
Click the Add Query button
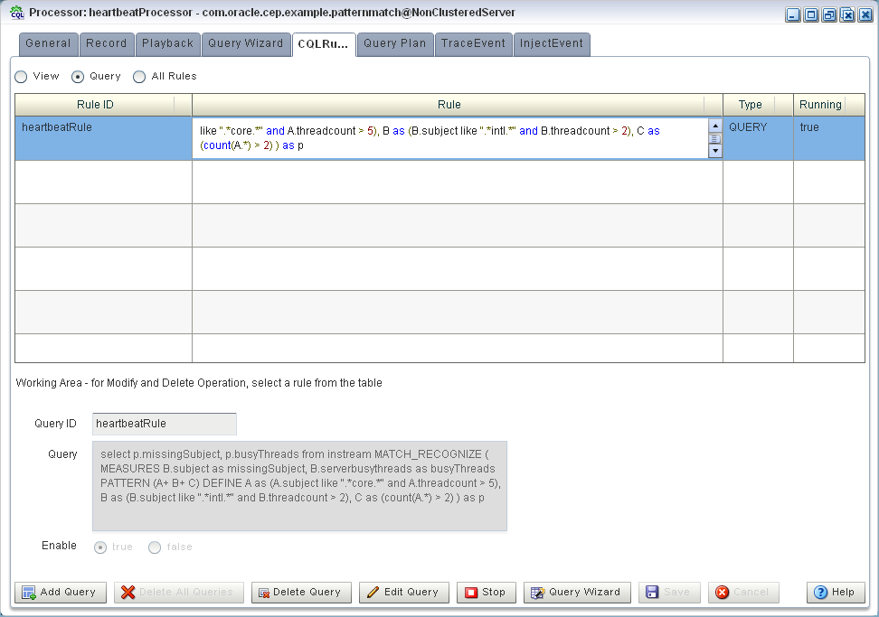click(61, 593)
